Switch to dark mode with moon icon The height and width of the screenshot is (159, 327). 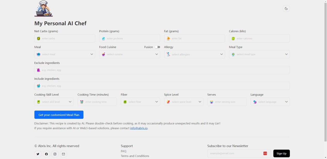click(286, 9)
